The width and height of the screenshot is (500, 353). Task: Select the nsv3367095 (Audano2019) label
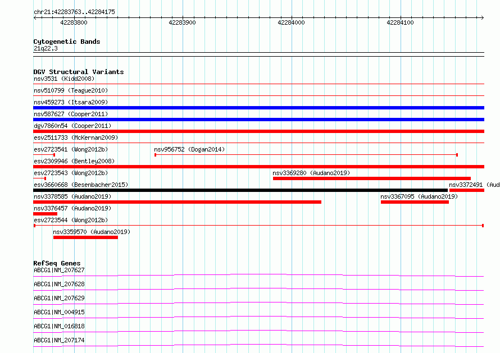(x=419, y=196)
